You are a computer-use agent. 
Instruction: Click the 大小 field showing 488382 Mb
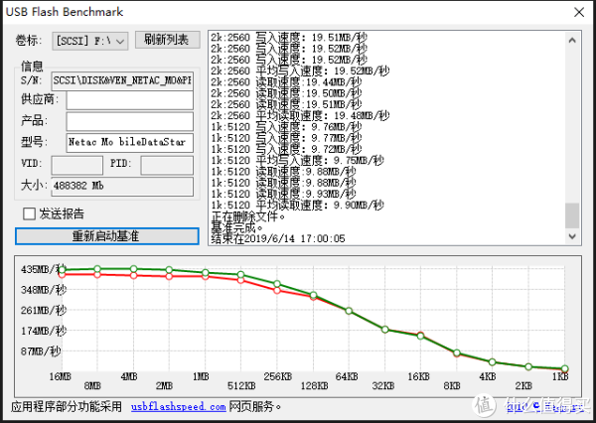coord(122,187)
